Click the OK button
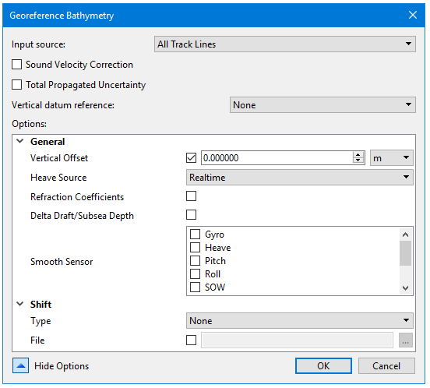Image resolution: width=430 pixels, height=388 pixels. 323,365
